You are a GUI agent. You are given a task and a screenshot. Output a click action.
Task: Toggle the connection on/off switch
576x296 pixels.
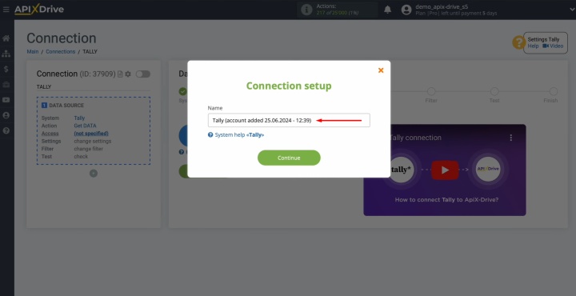tap(143, 74)
